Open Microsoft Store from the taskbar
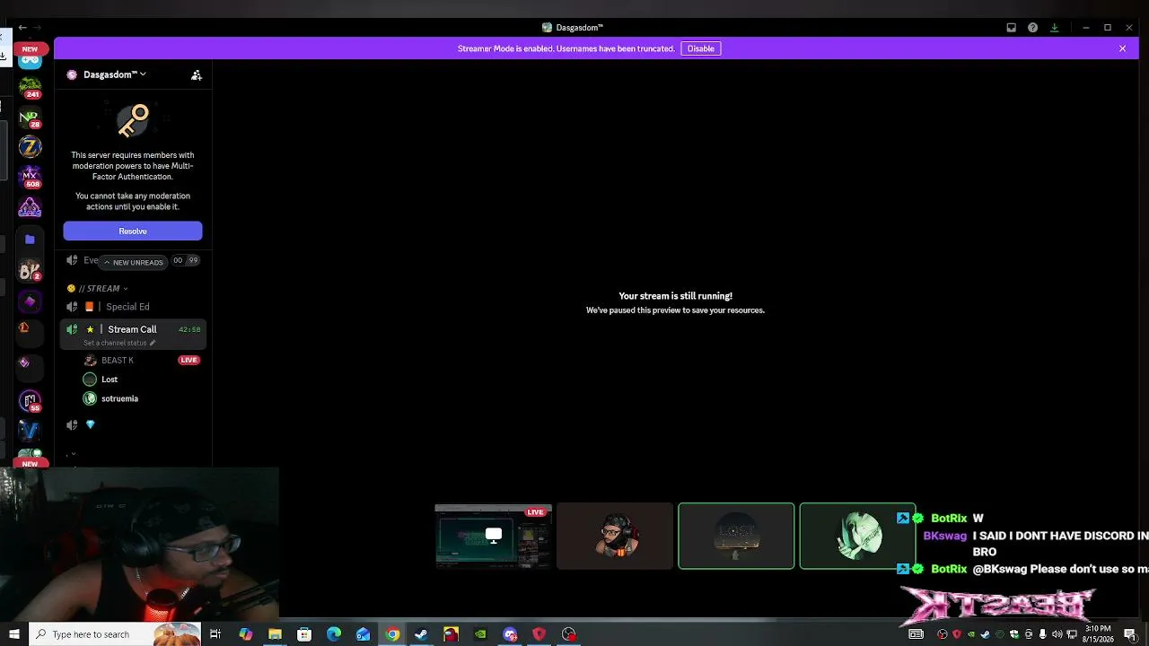The width and height of the screenshot is (1149, 646). pos(304,634)
